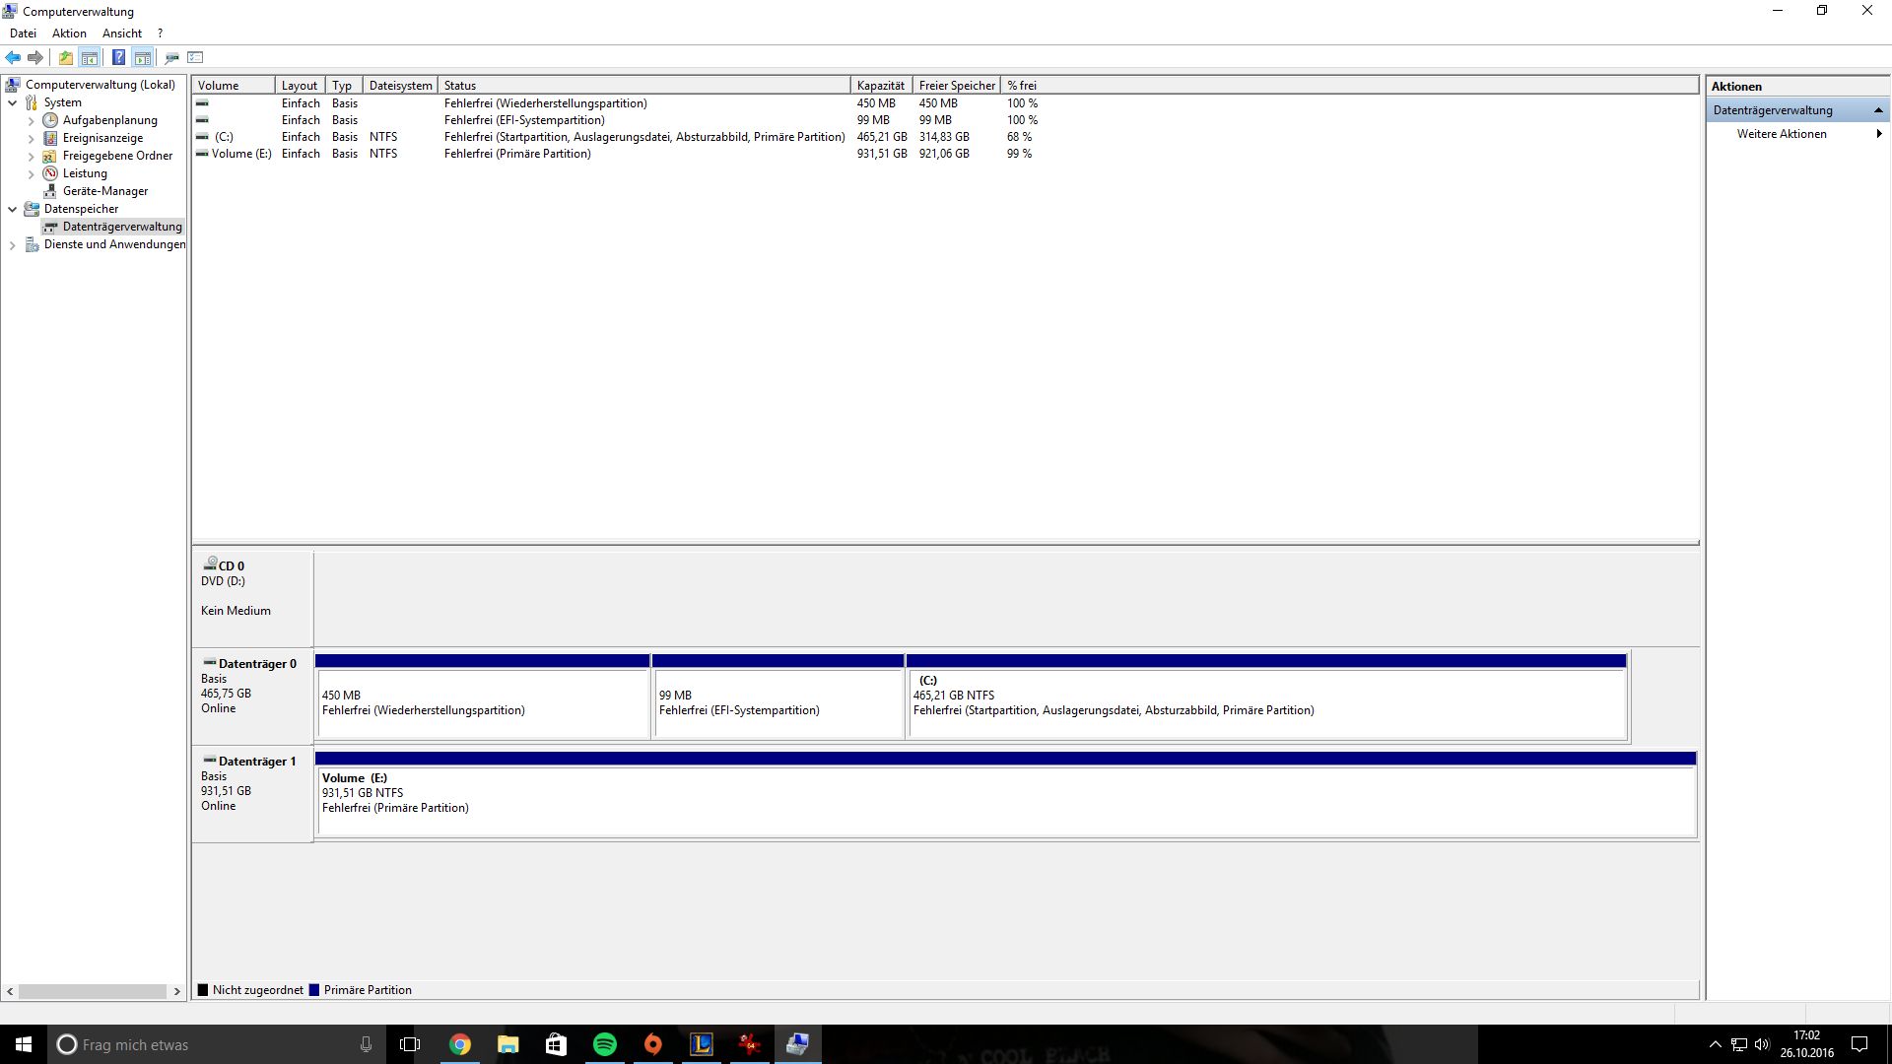
Task: Toggle the Action pane toolbar button
Action: coord(143,57)
